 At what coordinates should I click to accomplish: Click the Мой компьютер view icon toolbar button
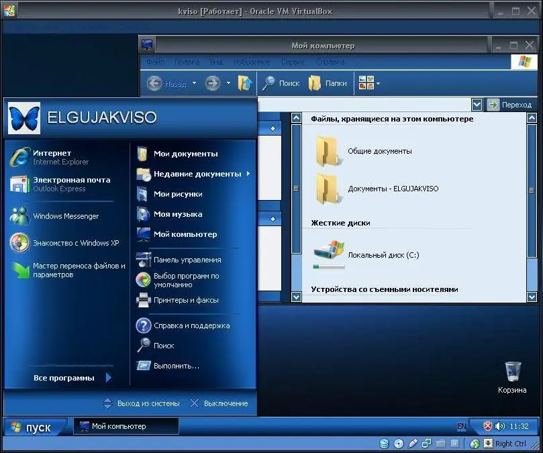click(366, 83)
